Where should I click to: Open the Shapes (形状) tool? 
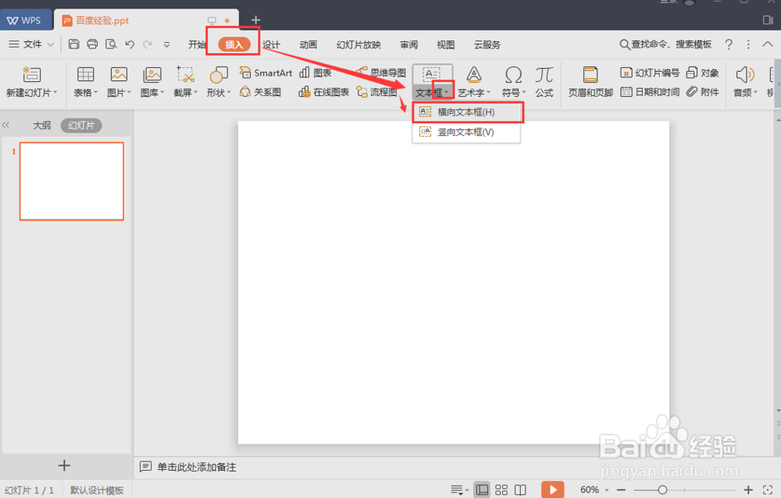click(219, 81)
